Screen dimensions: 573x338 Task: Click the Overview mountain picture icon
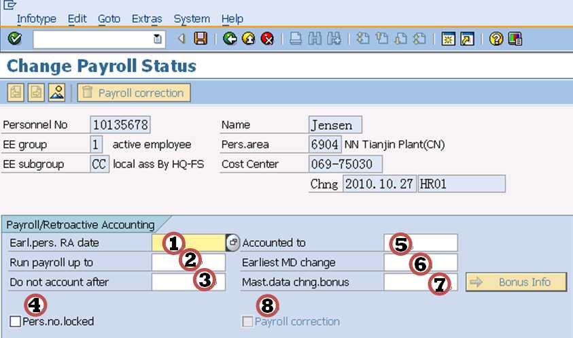56,92
